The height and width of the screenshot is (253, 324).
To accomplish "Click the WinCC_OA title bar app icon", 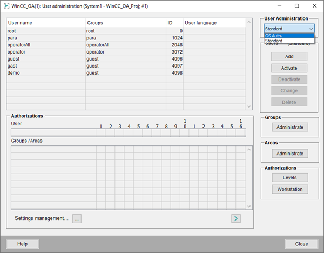I will [6, 4].
